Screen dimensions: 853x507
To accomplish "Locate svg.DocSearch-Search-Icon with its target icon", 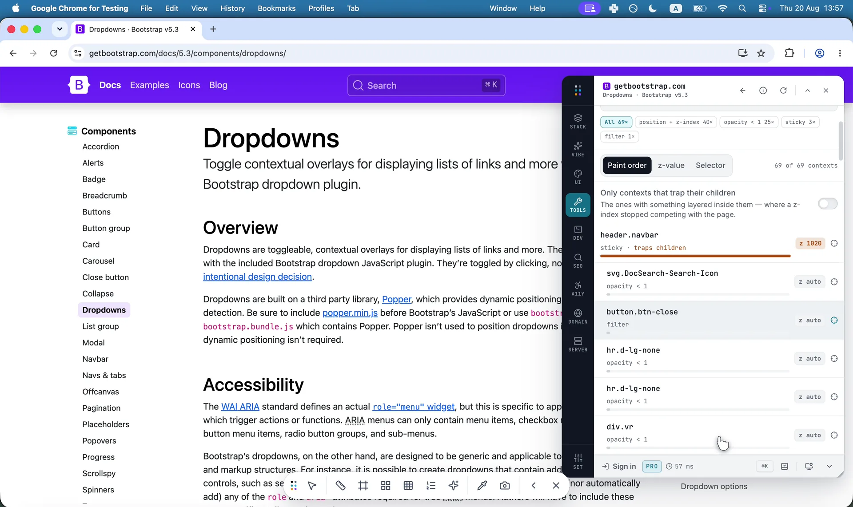I will [834, 282].
